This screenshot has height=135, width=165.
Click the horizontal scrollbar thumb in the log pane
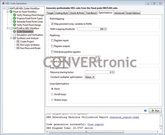86,132
